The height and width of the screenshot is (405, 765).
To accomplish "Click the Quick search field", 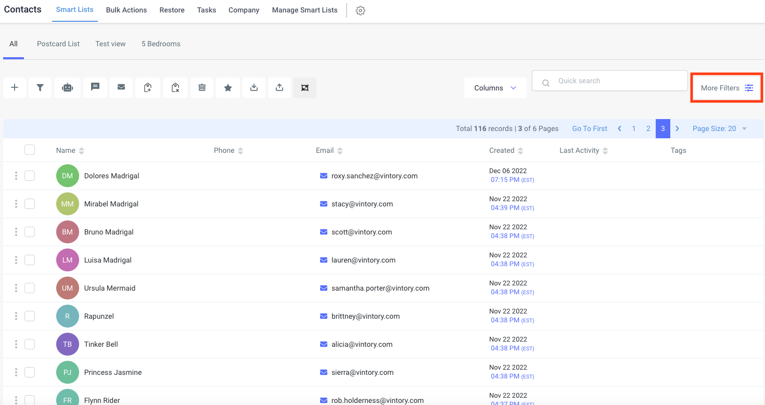I will (x=610, y=81).
